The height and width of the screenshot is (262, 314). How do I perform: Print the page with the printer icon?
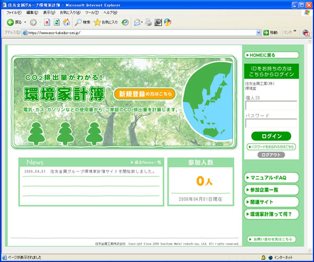click(149, 22)
